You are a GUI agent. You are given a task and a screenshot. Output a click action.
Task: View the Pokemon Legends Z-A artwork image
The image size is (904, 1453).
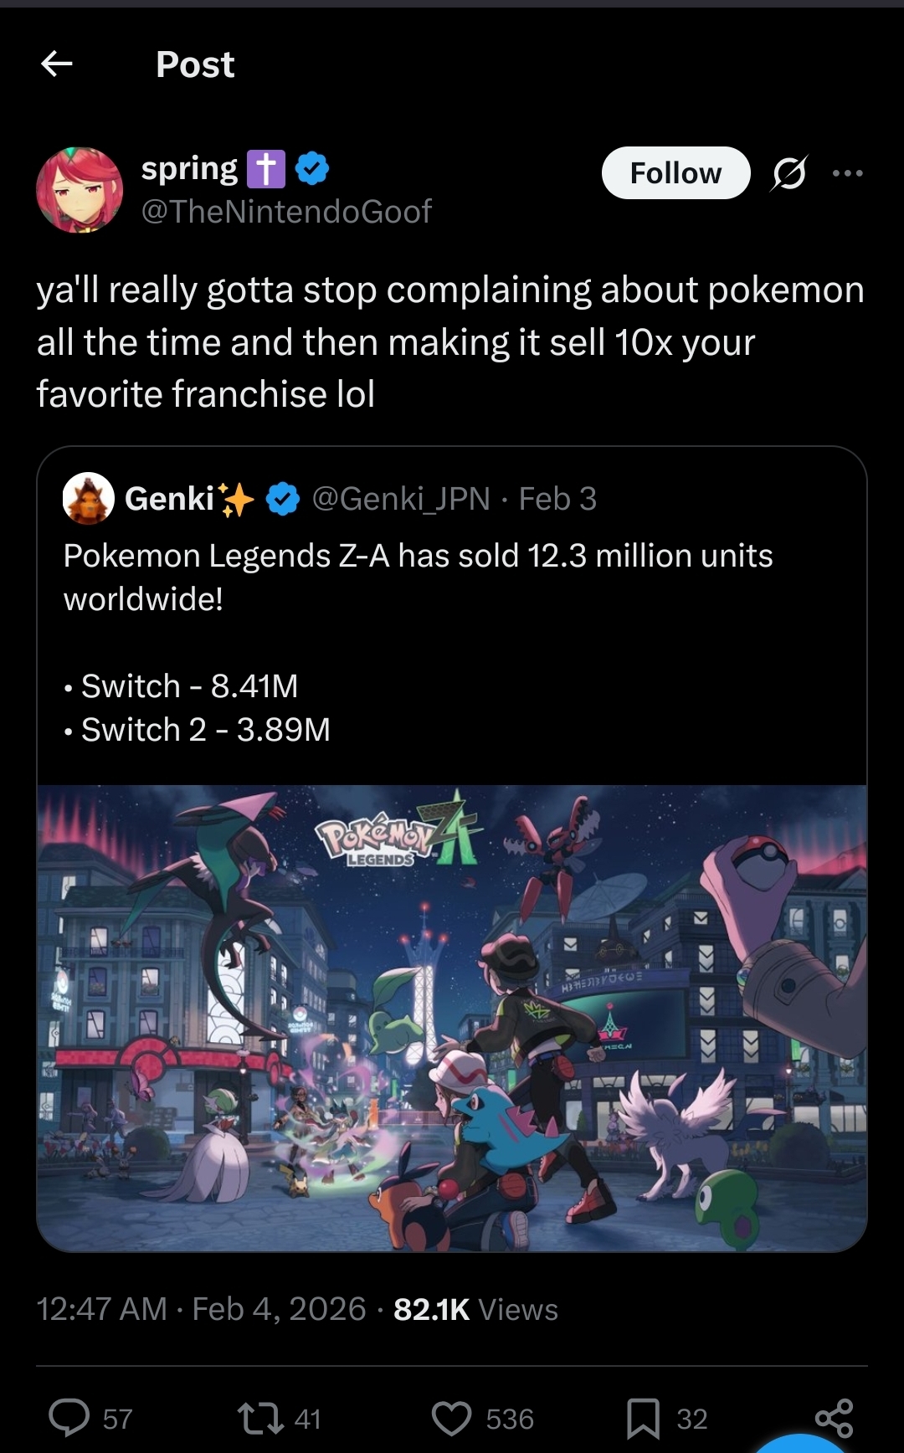click(452, 1017)
